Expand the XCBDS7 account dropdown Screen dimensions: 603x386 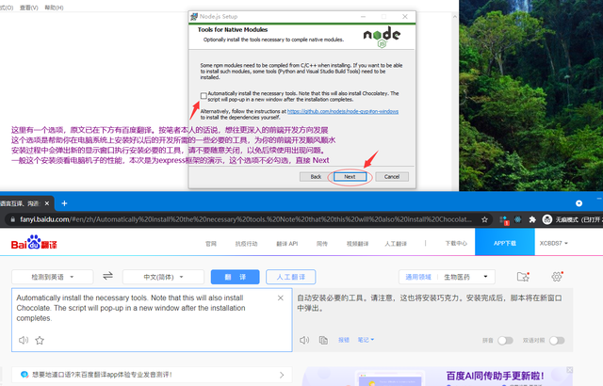point(553,243)
